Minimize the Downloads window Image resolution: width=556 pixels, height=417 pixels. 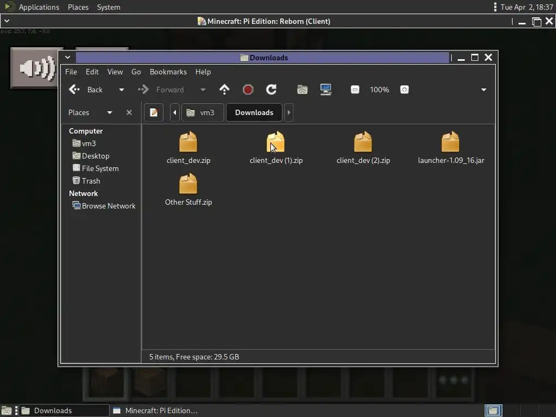tap(461, 58)
